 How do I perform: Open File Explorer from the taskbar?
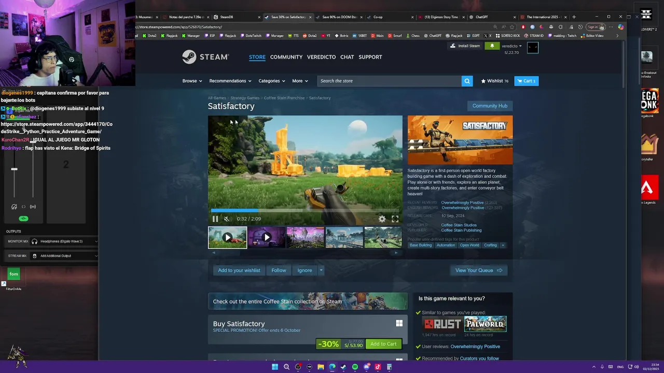pyautogui.click(x=321, y=367)
